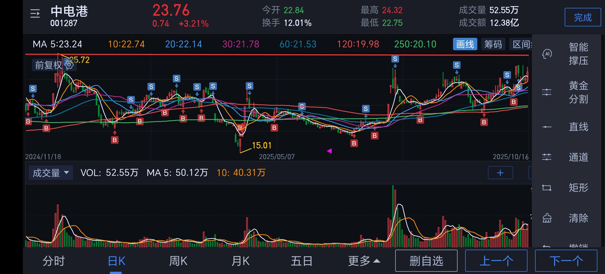
Task: Open the 前复权 adjustment selector
Action: pos(48,65)
